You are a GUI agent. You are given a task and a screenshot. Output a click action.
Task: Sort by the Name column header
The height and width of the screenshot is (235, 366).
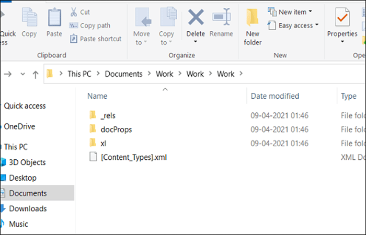pos(97,96)
